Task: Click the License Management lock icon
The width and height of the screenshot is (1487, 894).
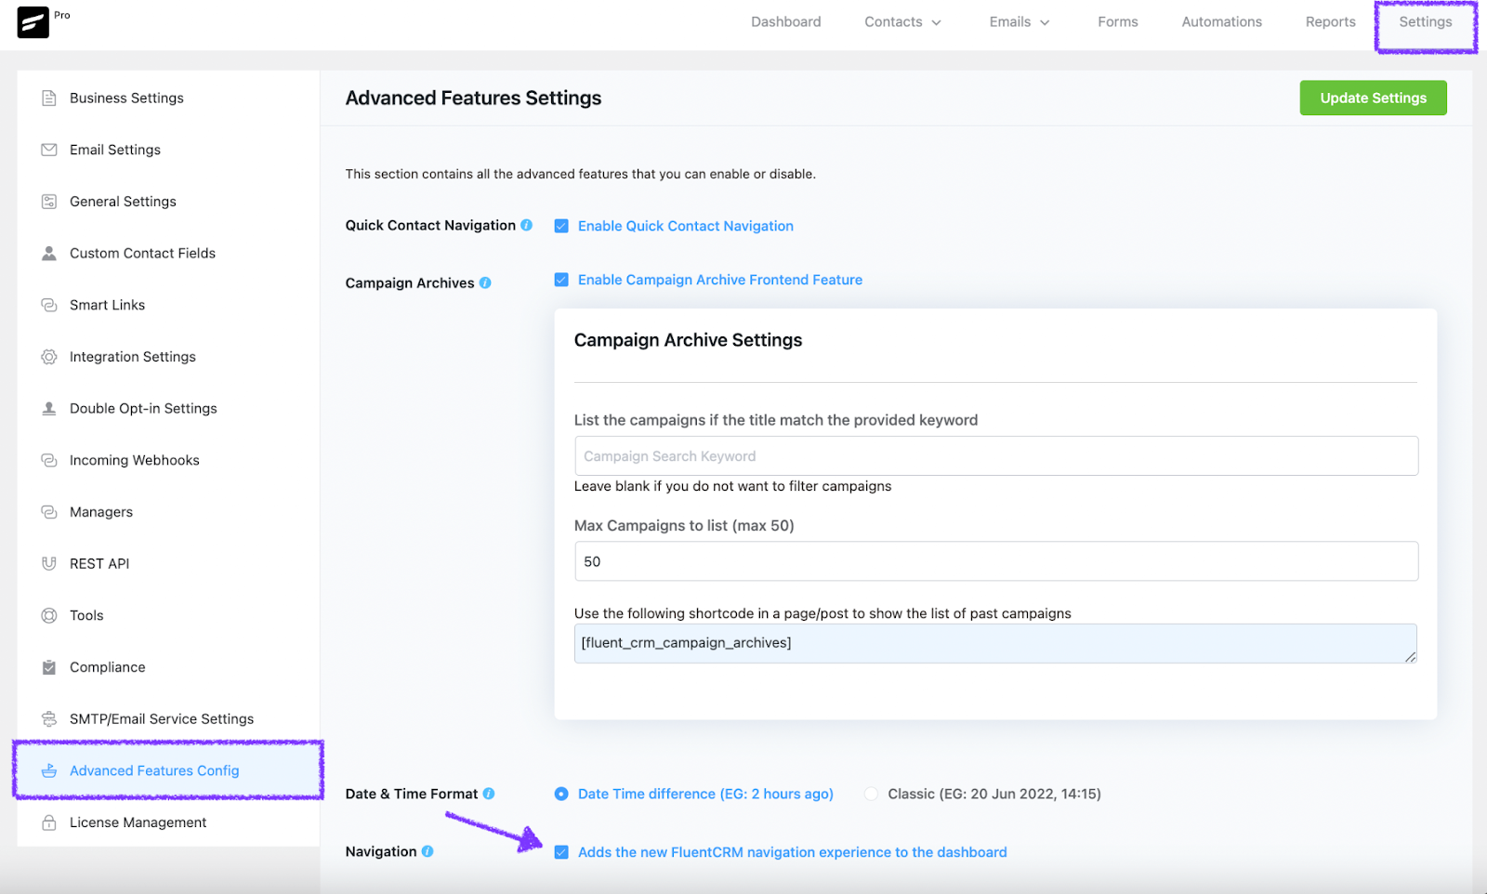Action: tap(49, 822)
